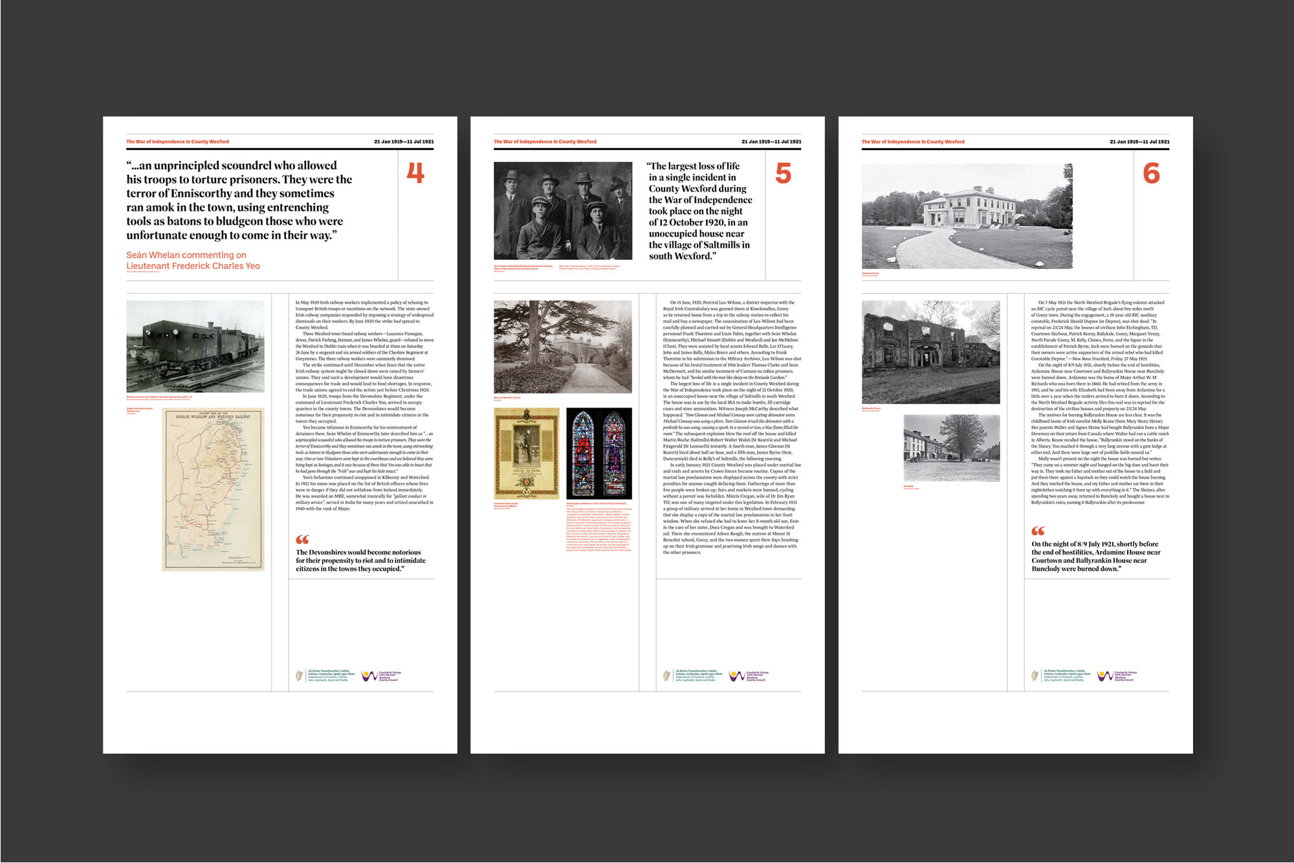Viewport: 1294px width, 863px height.
Task: Click the harp government logo on panel 5
Action: (667, 676)
